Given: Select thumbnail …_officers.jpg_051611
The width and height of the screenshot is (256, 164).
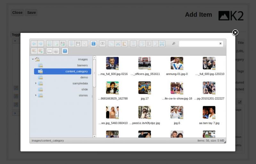Looking at the screenshot, I should 145,63.
